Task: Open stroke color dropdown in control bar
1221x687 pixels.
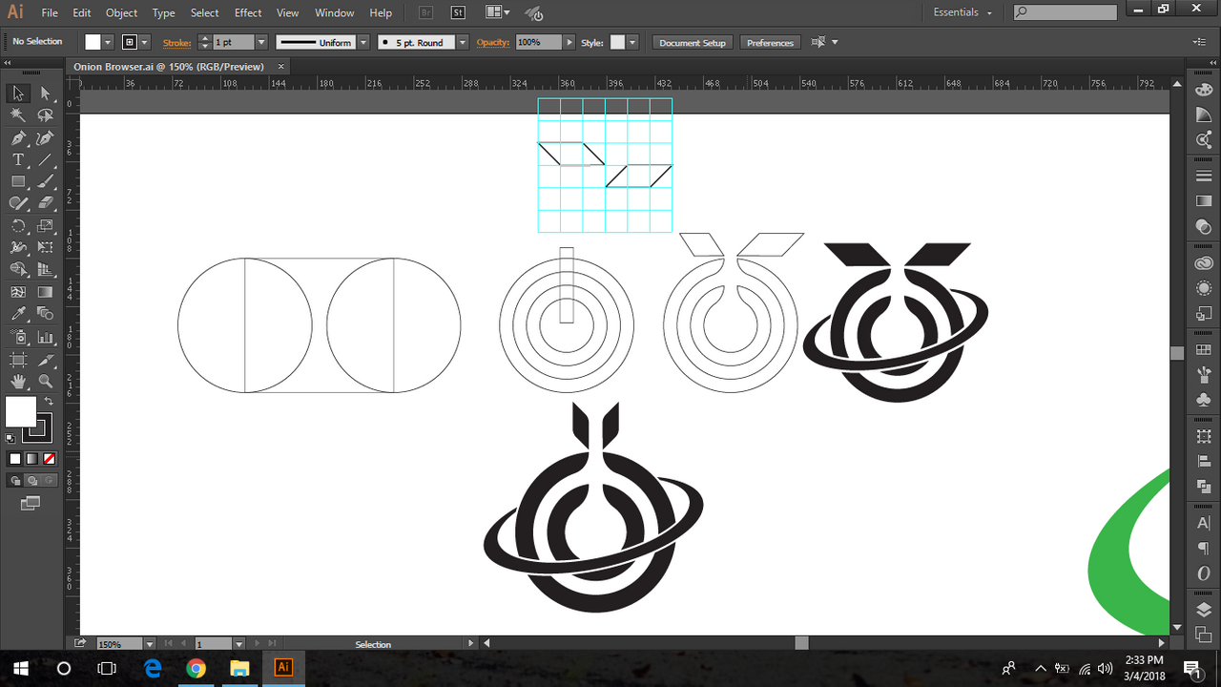Action: point(144,42)
